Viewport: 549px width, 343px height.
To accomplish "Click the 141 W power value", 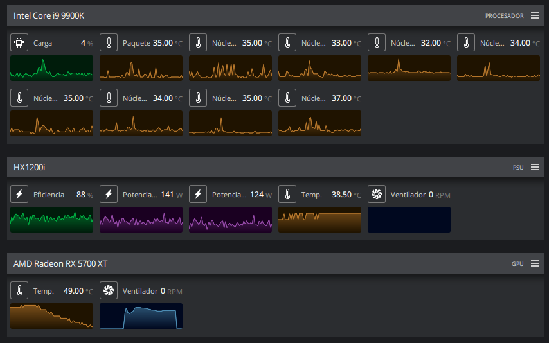I will [x=172, y=195].
